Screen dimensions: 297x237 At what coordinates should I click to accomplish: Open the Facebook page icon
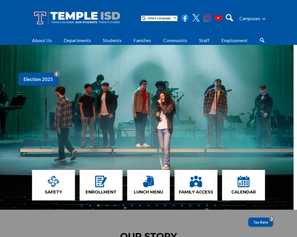[185, 18]
